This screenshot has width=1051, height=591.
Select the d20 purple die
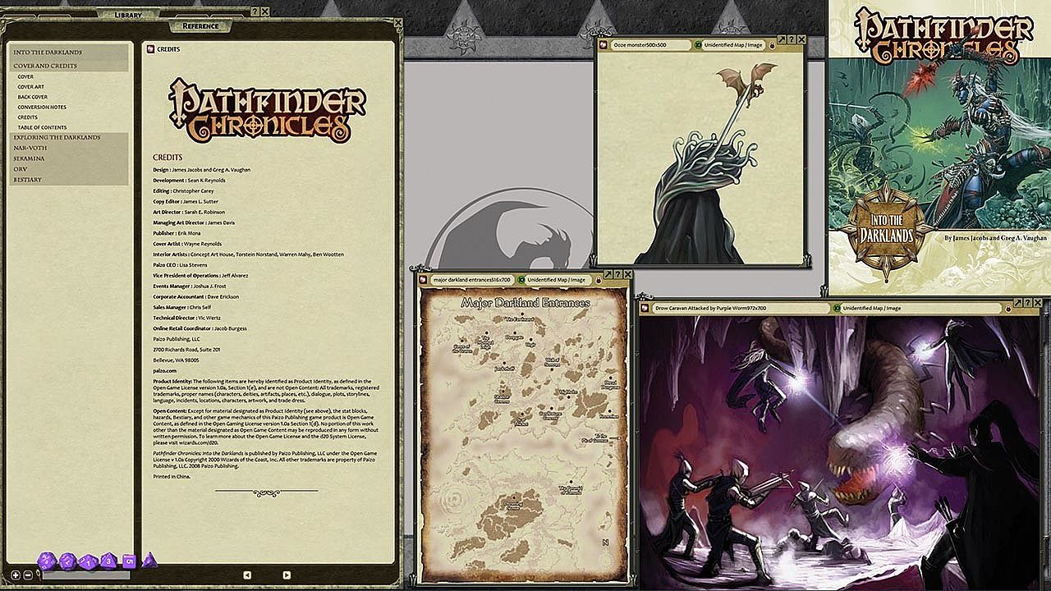click(48, 560)
